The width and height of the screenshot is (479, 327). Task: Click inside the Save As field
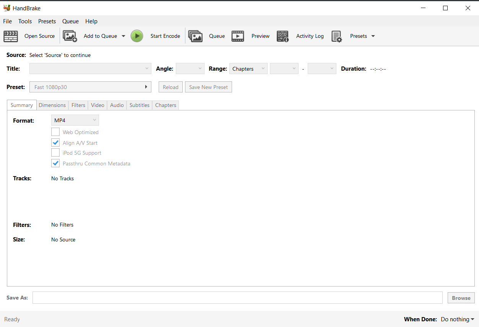tap(237, 298)
